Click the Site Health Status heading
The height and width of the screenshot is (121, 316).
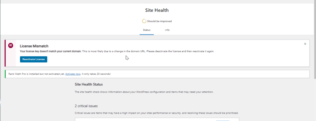89,84
